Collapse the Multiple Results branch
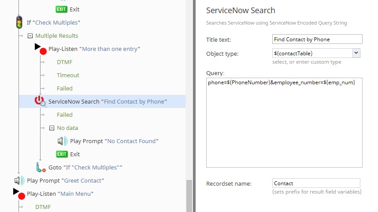 tap(30, 36)
